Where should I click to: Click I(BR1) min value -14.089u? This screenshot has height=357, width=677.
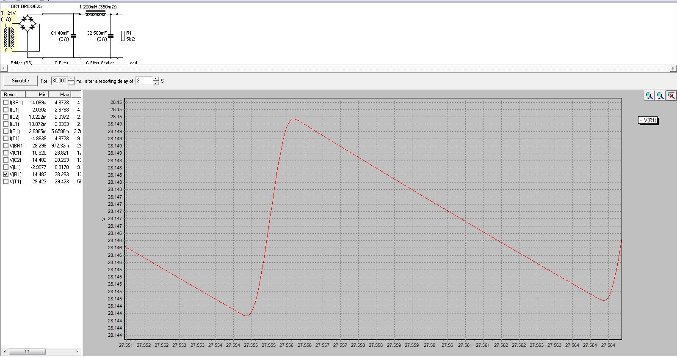pos(37,102)
